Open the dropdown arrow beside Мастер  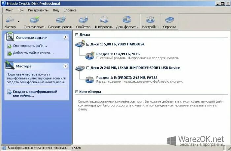(19, 22)
